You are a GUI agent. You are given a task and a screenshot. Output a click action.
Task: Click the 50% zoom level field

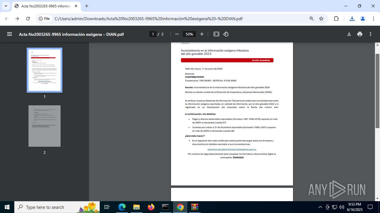coord(189,34)
